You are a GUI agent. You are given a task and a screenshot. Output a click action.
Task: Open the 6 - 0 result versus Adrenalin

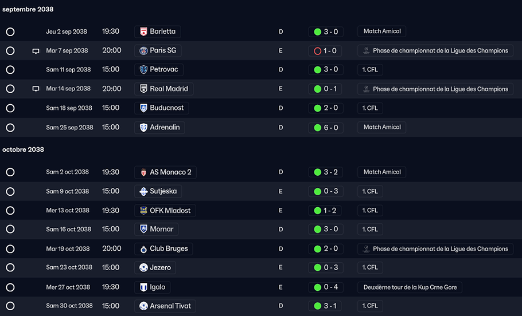point(326,128)
